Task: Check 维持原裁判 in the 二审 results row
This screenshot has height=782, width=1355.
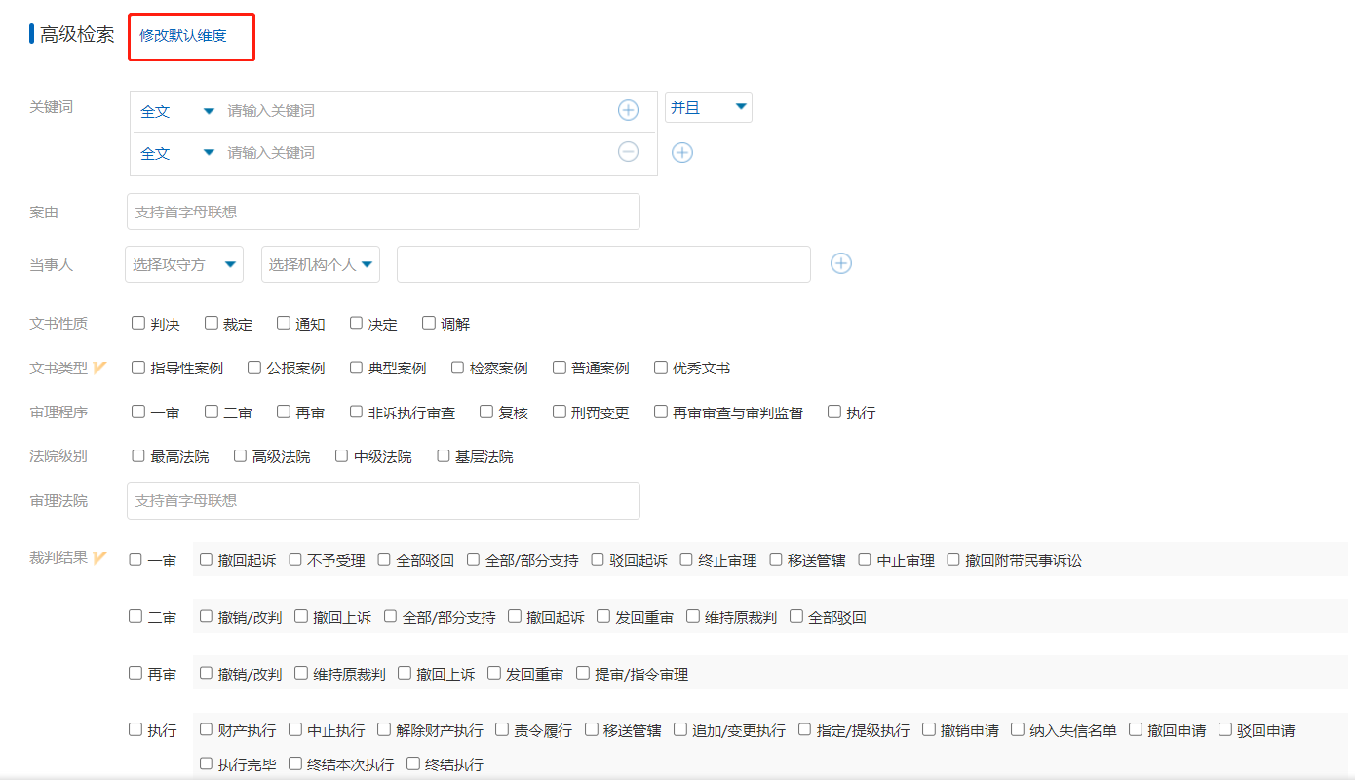Action: click(x=693, y=616)
